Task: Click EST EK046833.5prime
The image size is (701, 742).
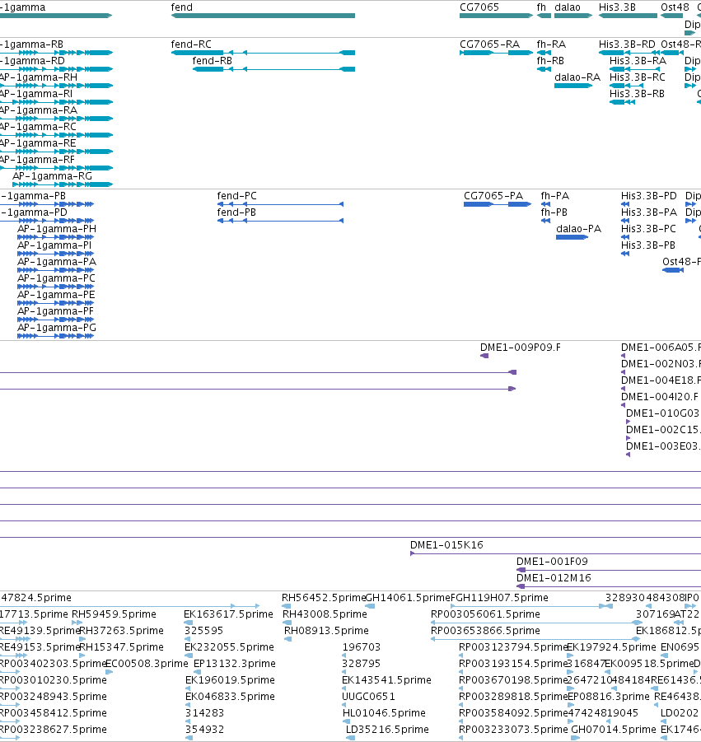Action: tap(230, 697)
